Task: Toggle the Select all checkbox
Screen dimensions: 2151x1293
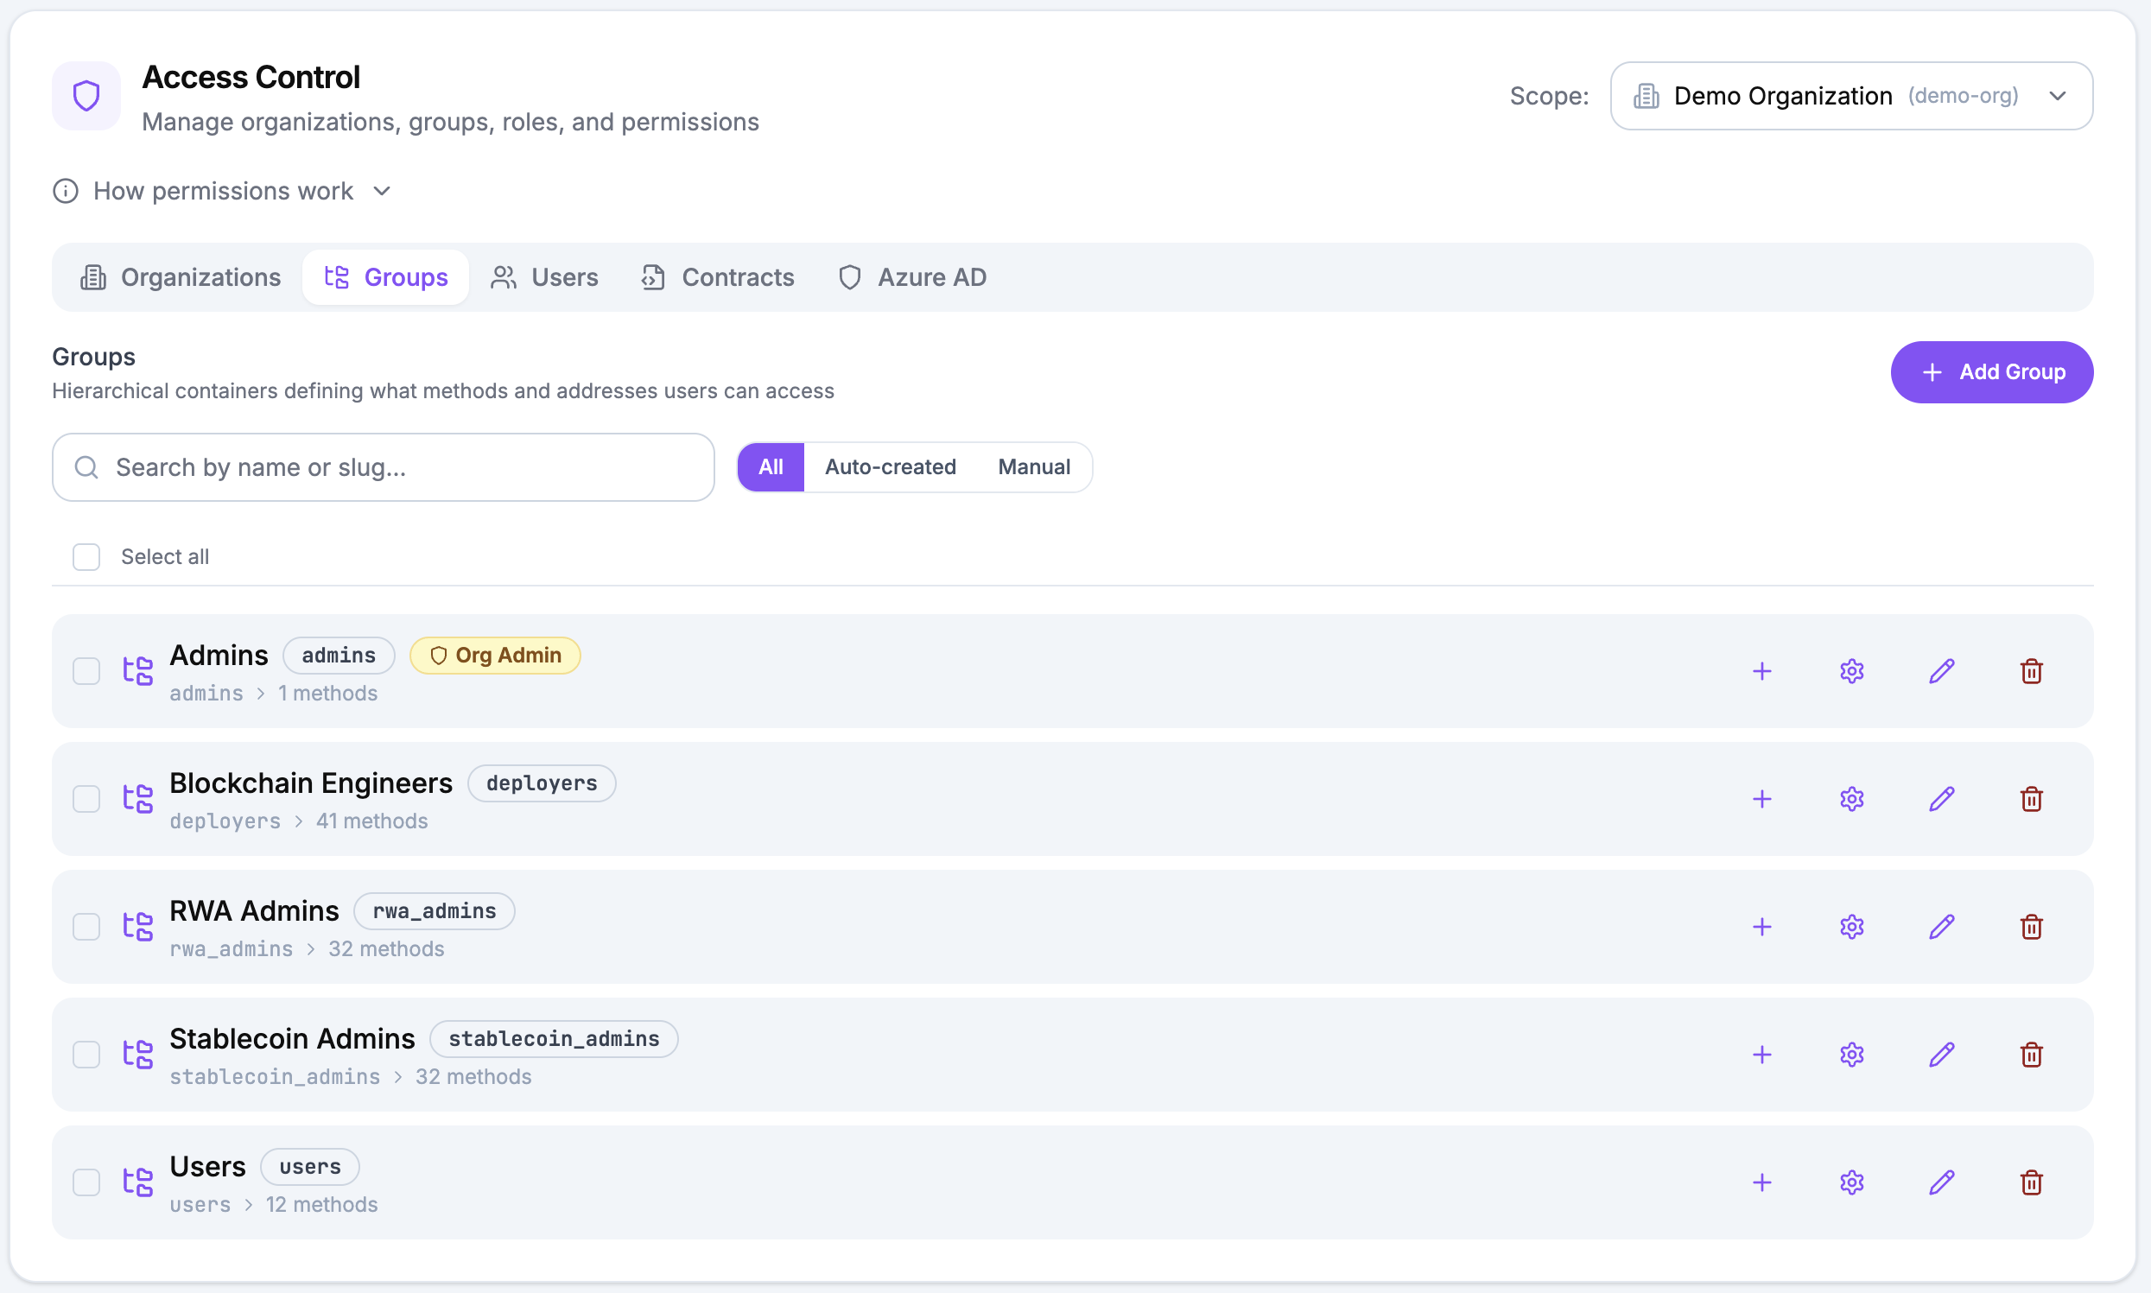Action: pos(86,556)
